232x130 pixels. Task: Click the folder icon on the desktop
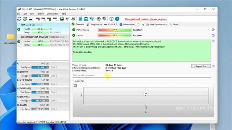11,36
